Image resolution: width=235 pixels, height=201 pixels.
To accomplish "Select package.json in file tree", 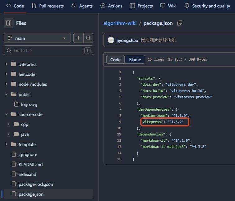I will point(48,194).
